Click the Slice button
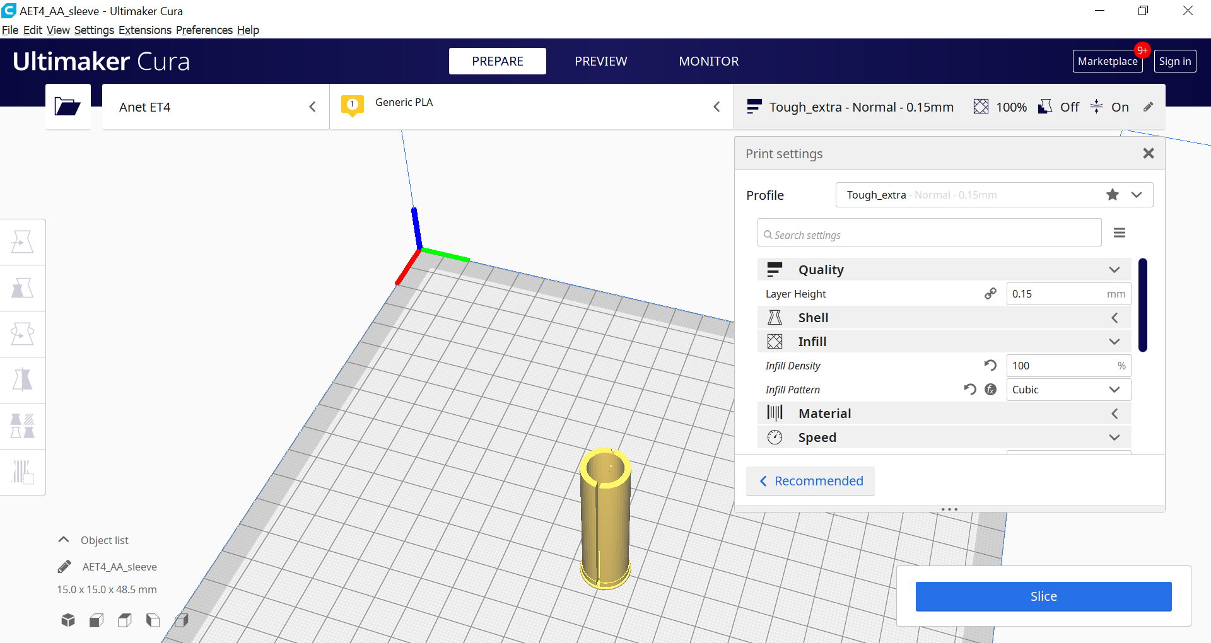 click(x=1043, y=596)
